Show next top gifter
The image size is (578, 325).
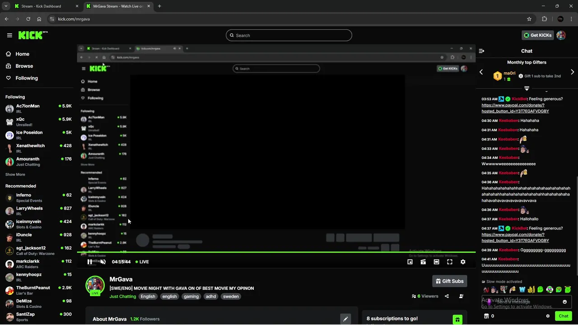click(573, 72)
